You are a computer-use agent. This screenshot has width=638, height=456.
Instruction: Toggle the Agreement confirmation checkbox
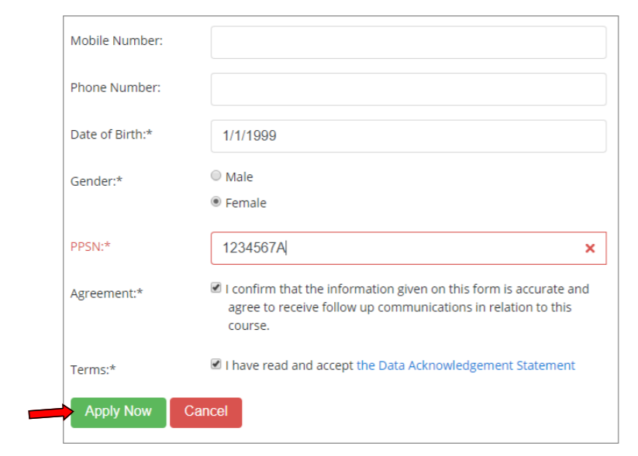tap(216, 288)
